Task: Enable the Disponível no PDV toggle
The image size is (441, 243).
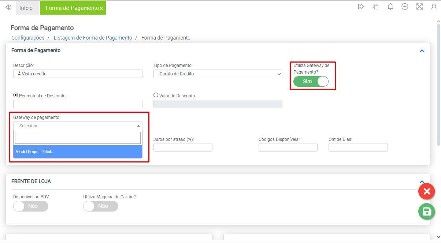Action: tap(30, 206)
